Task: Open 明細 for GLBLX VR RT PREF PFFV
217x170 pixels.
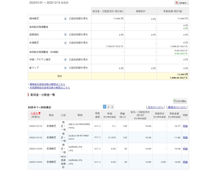Action: [x=185, y=137]
